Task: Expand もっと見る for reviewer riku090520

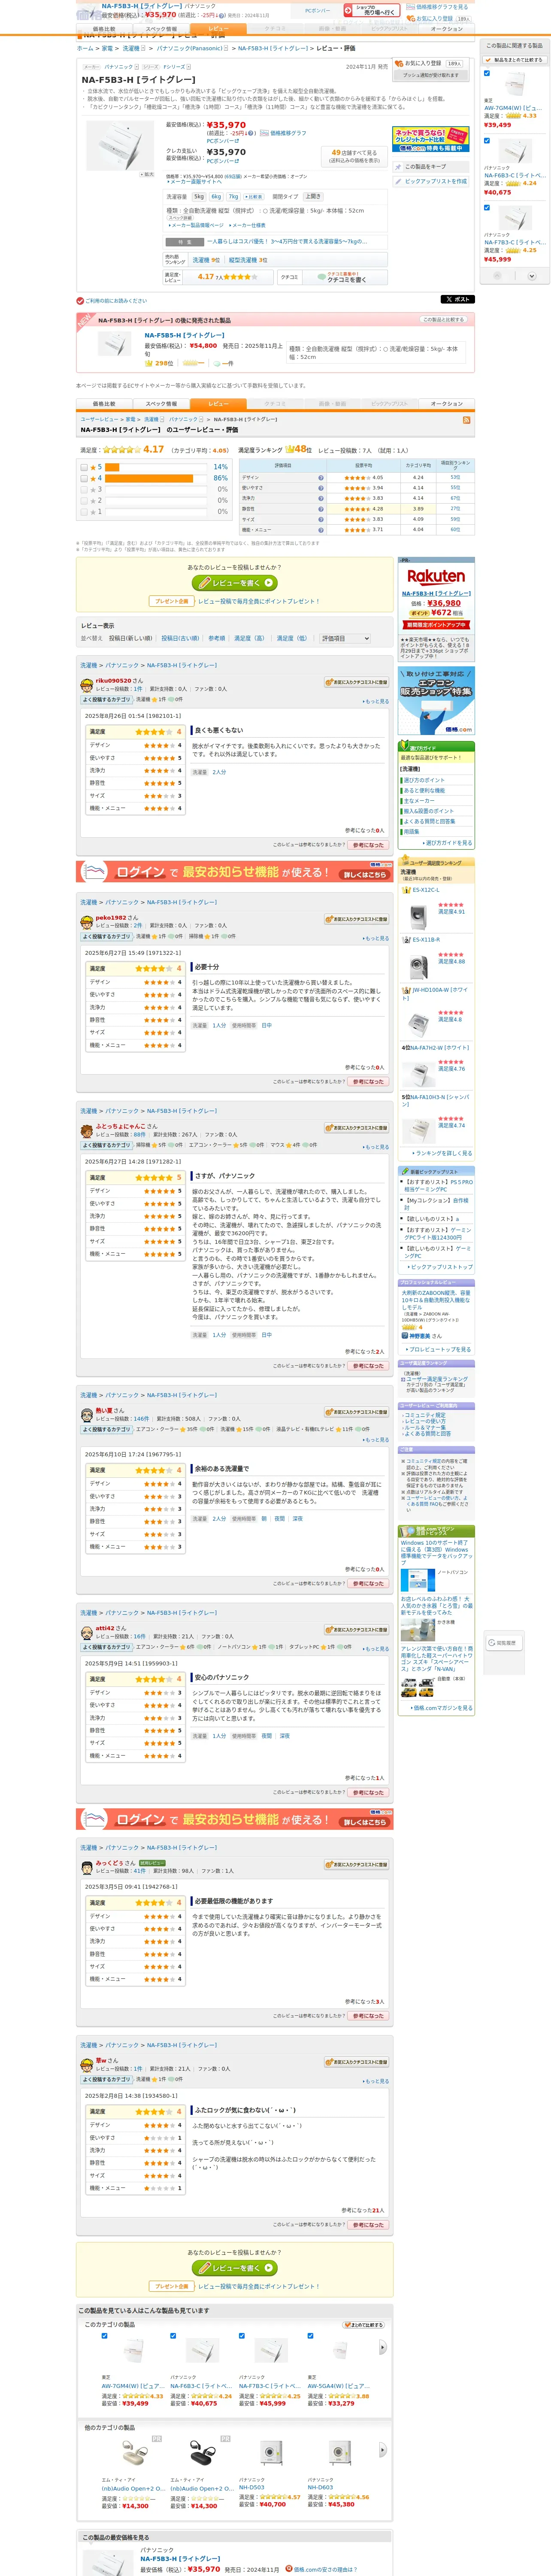Action: 376,701
